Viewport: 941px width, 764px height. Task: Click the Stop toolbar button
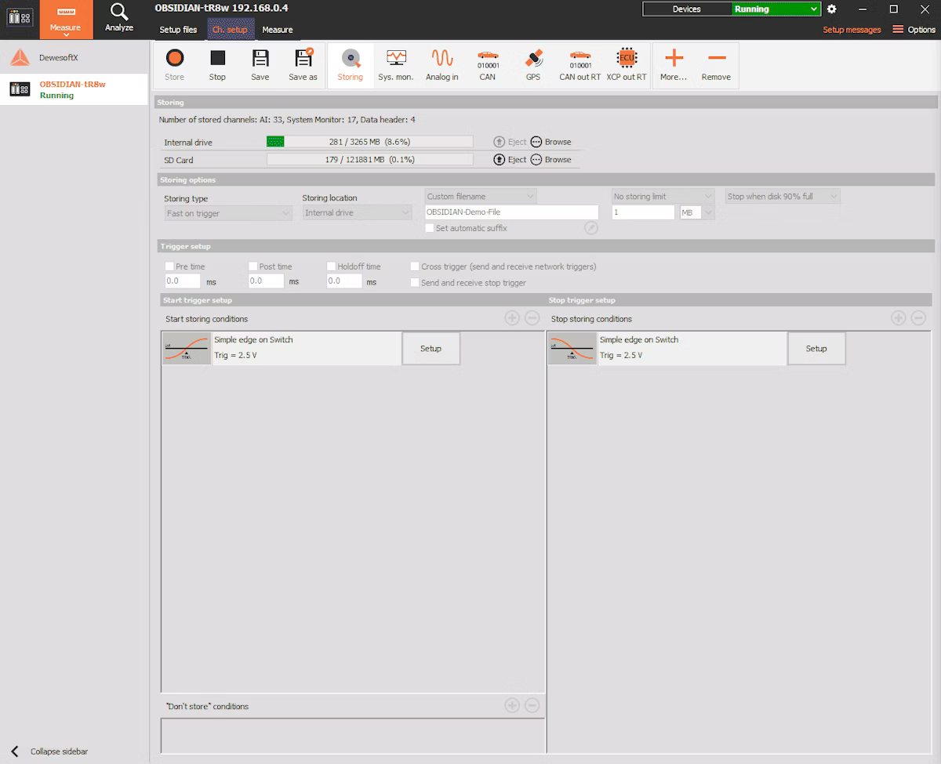[217, 65]
